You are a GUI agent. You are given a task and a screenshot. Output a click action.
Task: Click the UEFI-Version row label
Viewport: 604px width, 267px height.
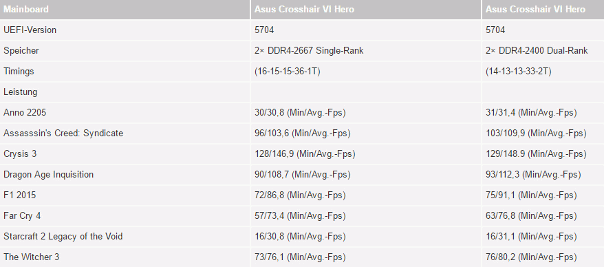point(30,30)
